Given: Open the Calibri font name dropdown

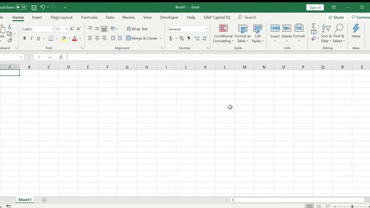Looking at the screenshot, I should point(53,29).
